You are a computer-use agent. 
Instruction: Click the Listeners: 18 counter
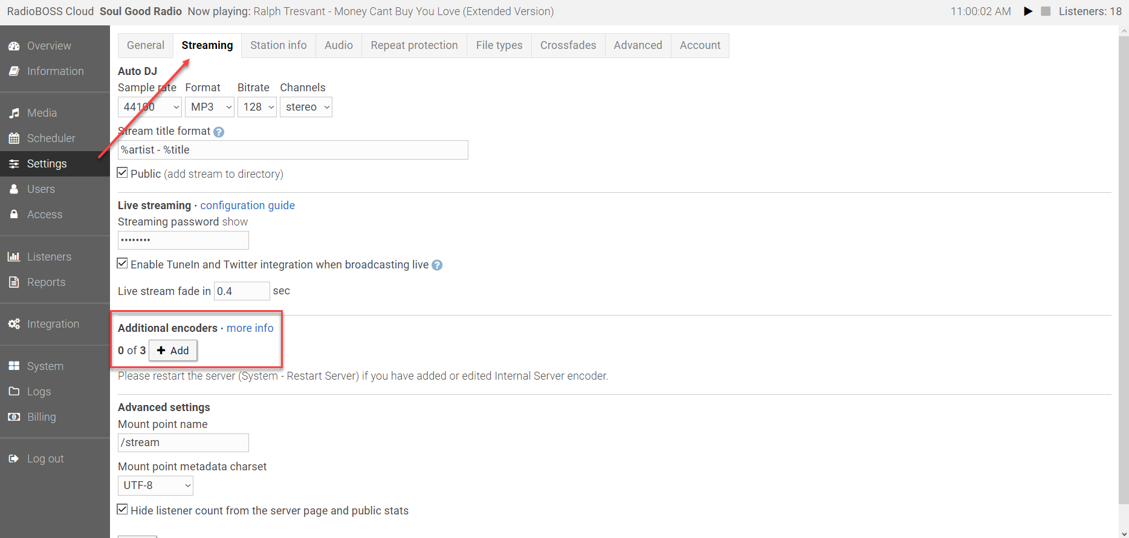(1090, 11)
